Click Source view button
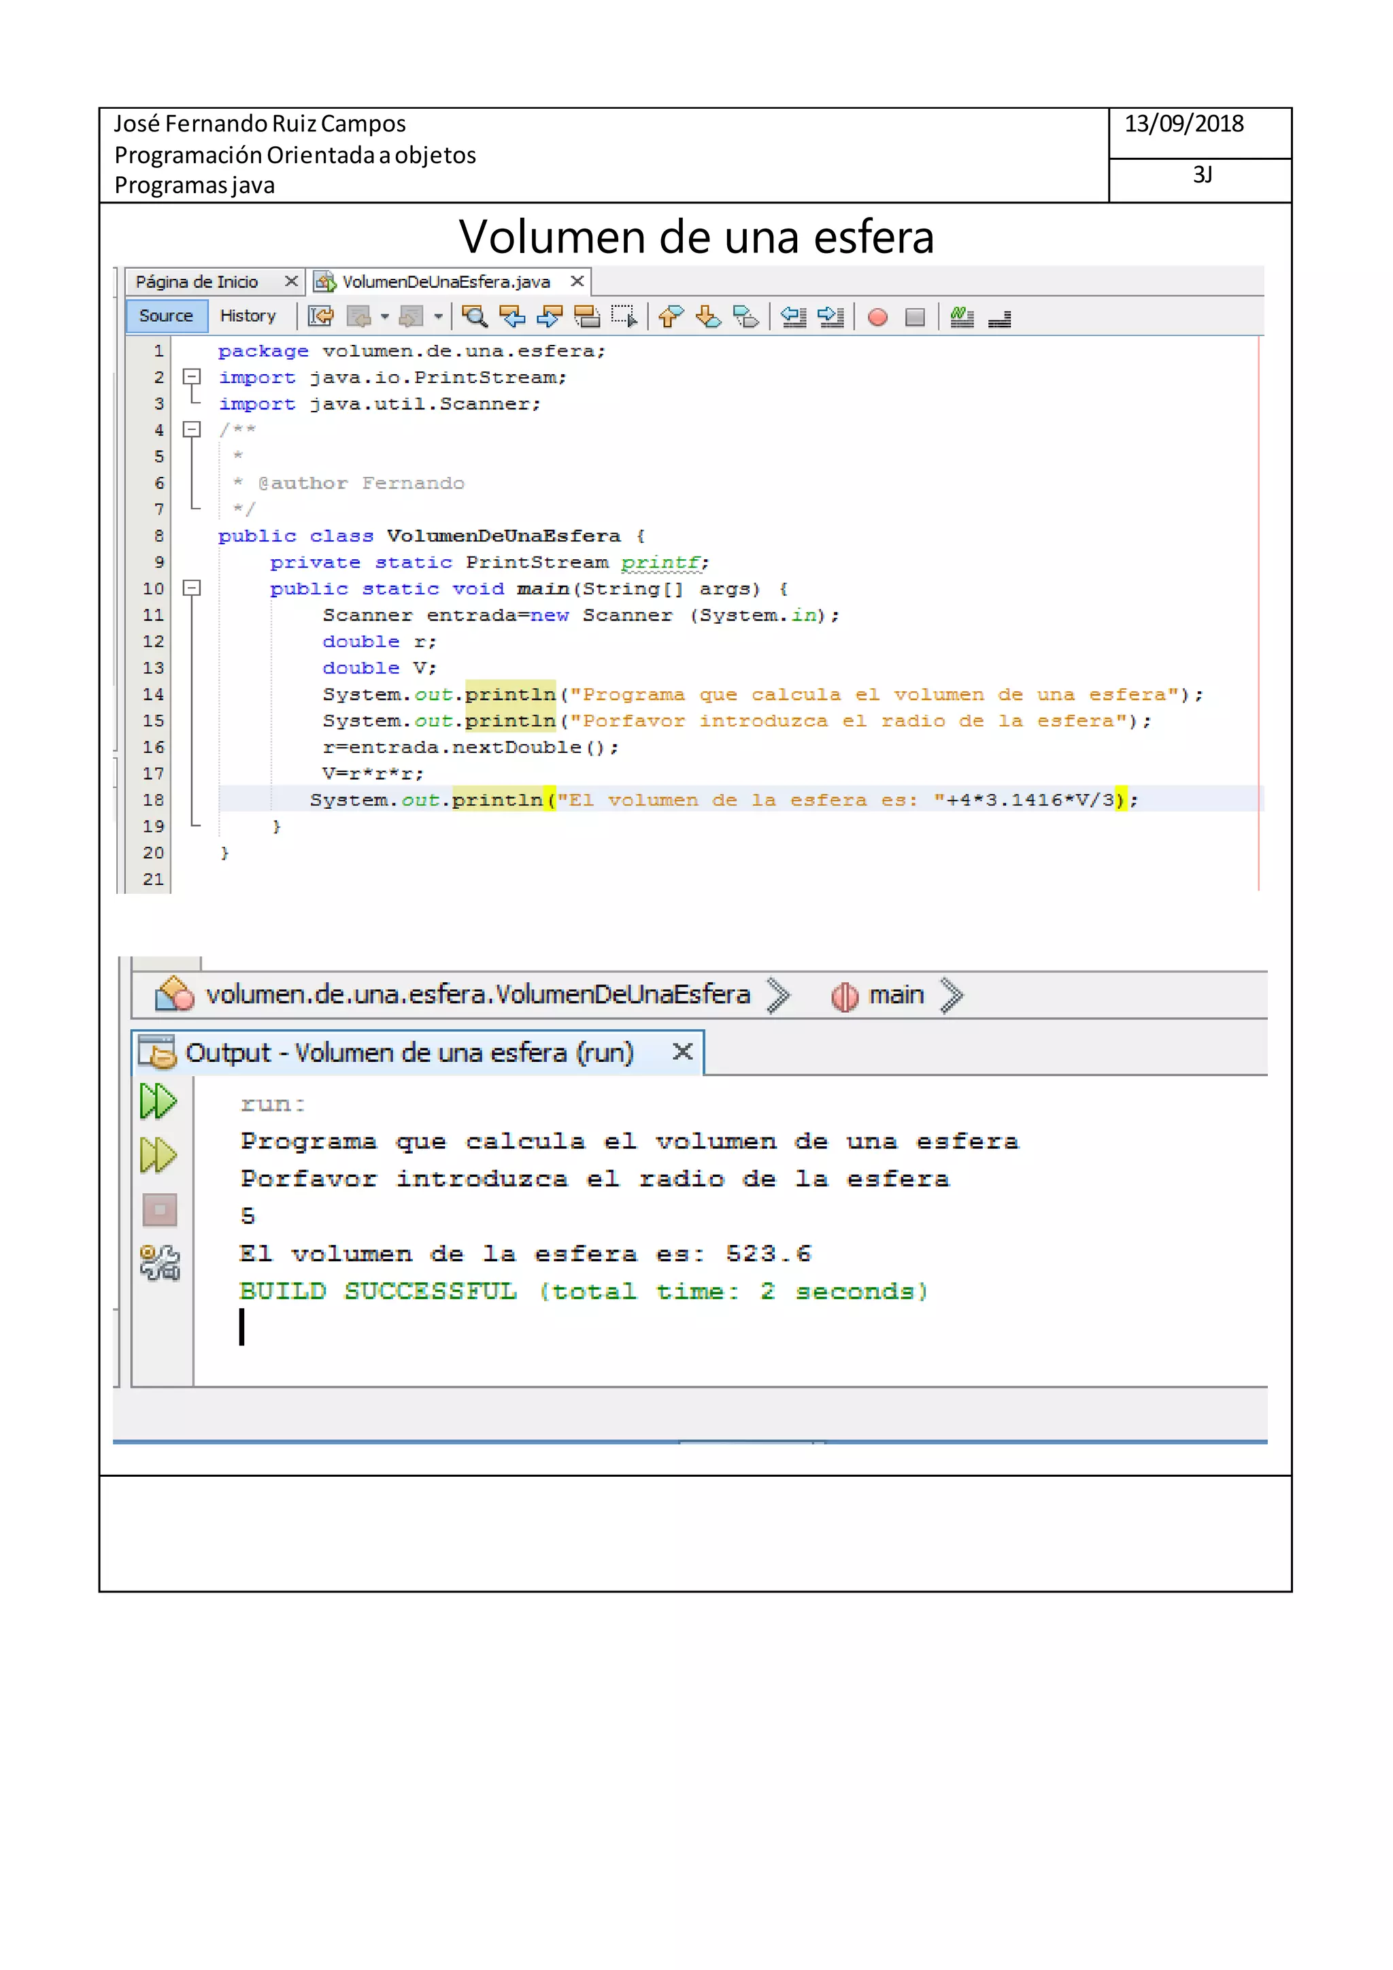This screenshot has height=1970, width=1393. tap(165, 316)
